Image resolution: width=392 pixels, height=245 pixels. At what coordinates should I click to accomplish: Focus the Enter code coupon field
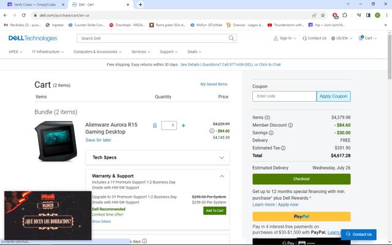click(x=284, y=96)
